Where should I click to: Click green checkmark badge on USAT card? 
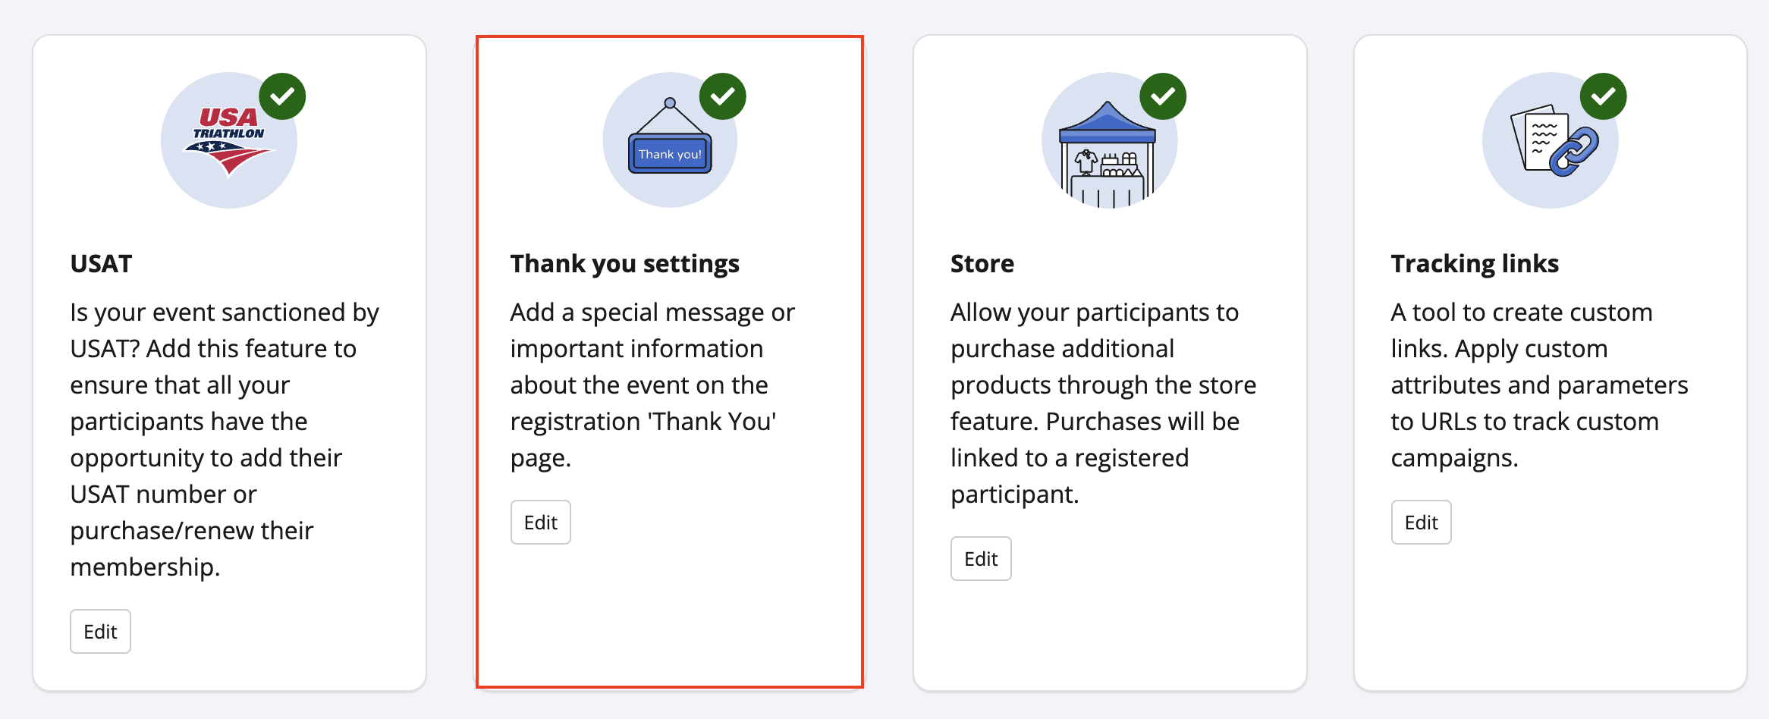click(x=282, y=96)
